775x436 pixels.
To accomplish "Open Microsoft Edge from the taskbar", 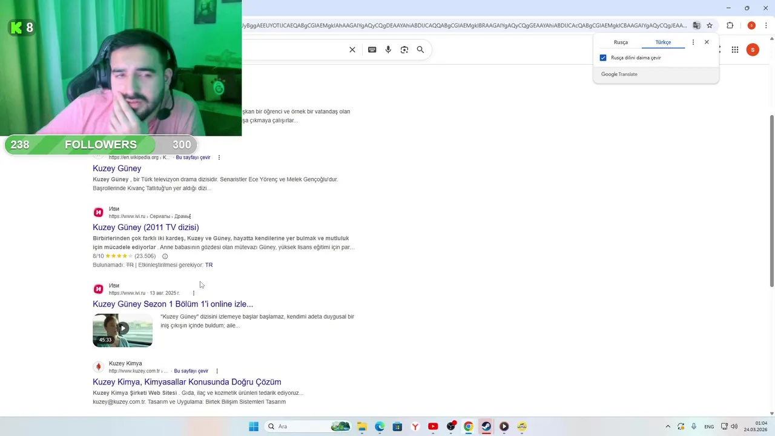I will coord(380,426).
